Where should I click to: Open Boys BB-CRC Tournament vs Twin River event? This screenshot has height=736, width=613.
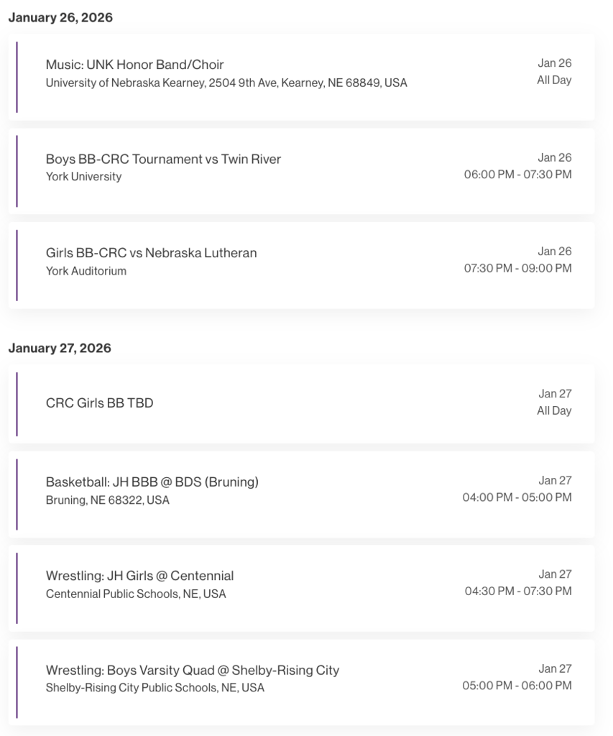[163, 159]
